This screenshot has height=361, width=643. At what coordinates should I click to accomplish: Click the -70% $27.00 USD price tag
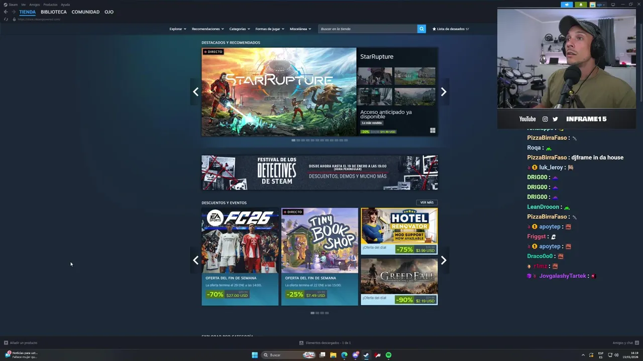228,295
